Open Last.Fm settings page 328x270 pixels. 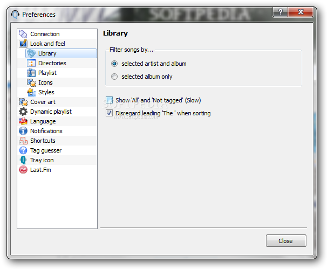click(x=57, y=170)
